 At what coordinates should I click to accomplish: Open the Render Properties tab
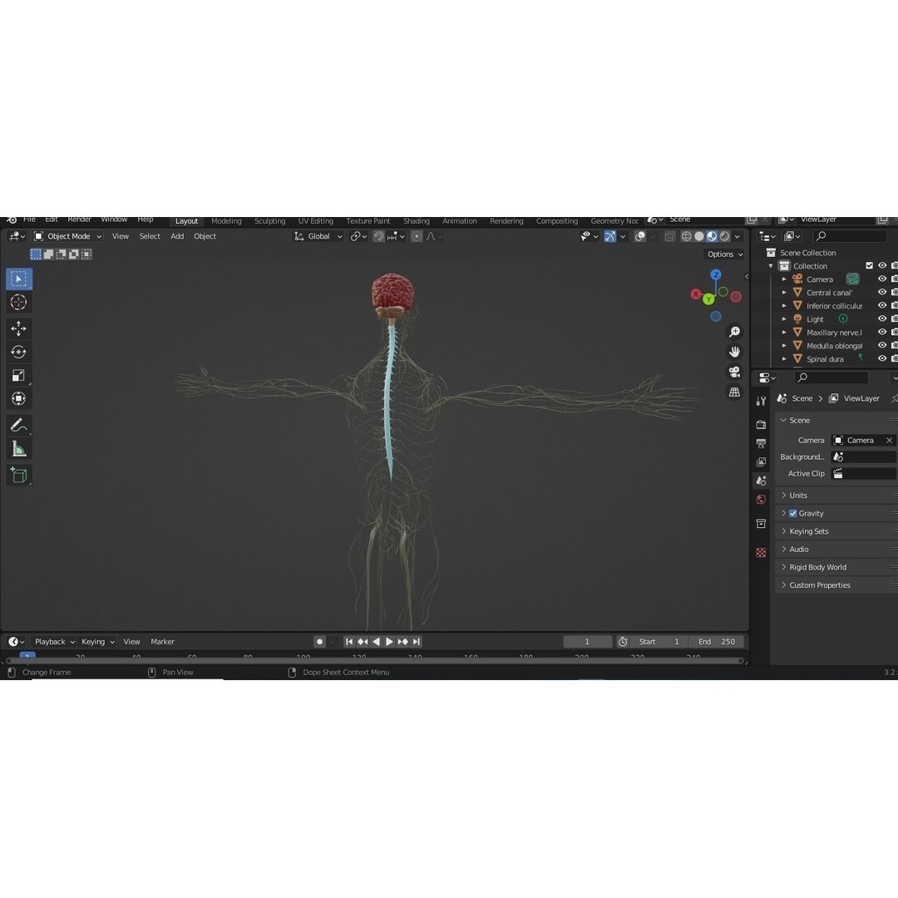(761, 424)
